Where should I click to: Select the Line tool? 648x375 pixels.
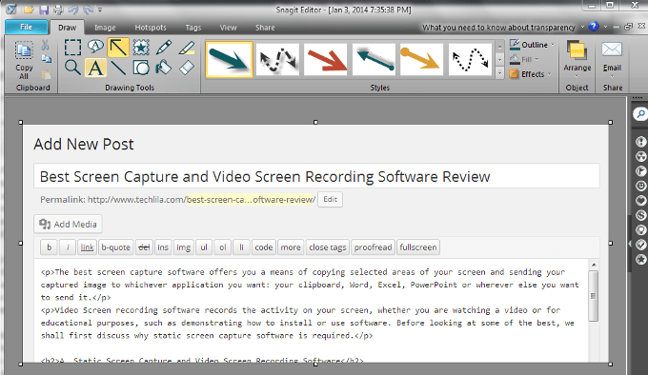(x=118, y=68)
